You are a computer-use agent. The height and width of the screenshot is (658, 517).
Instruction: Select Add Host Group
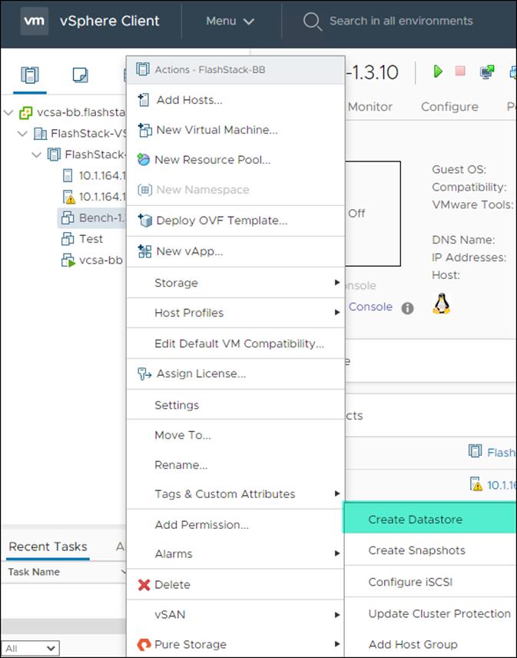point(430,644)
